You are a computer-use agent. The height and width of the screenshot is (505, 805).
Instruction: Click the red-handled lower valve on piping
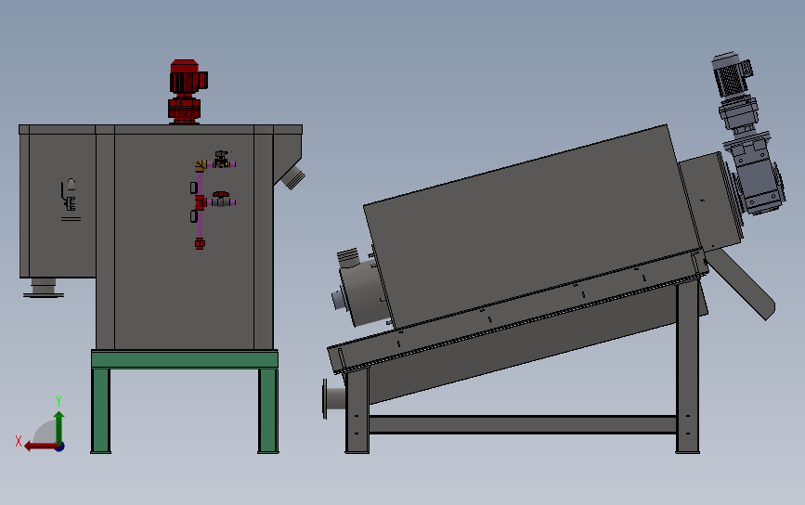222,200
